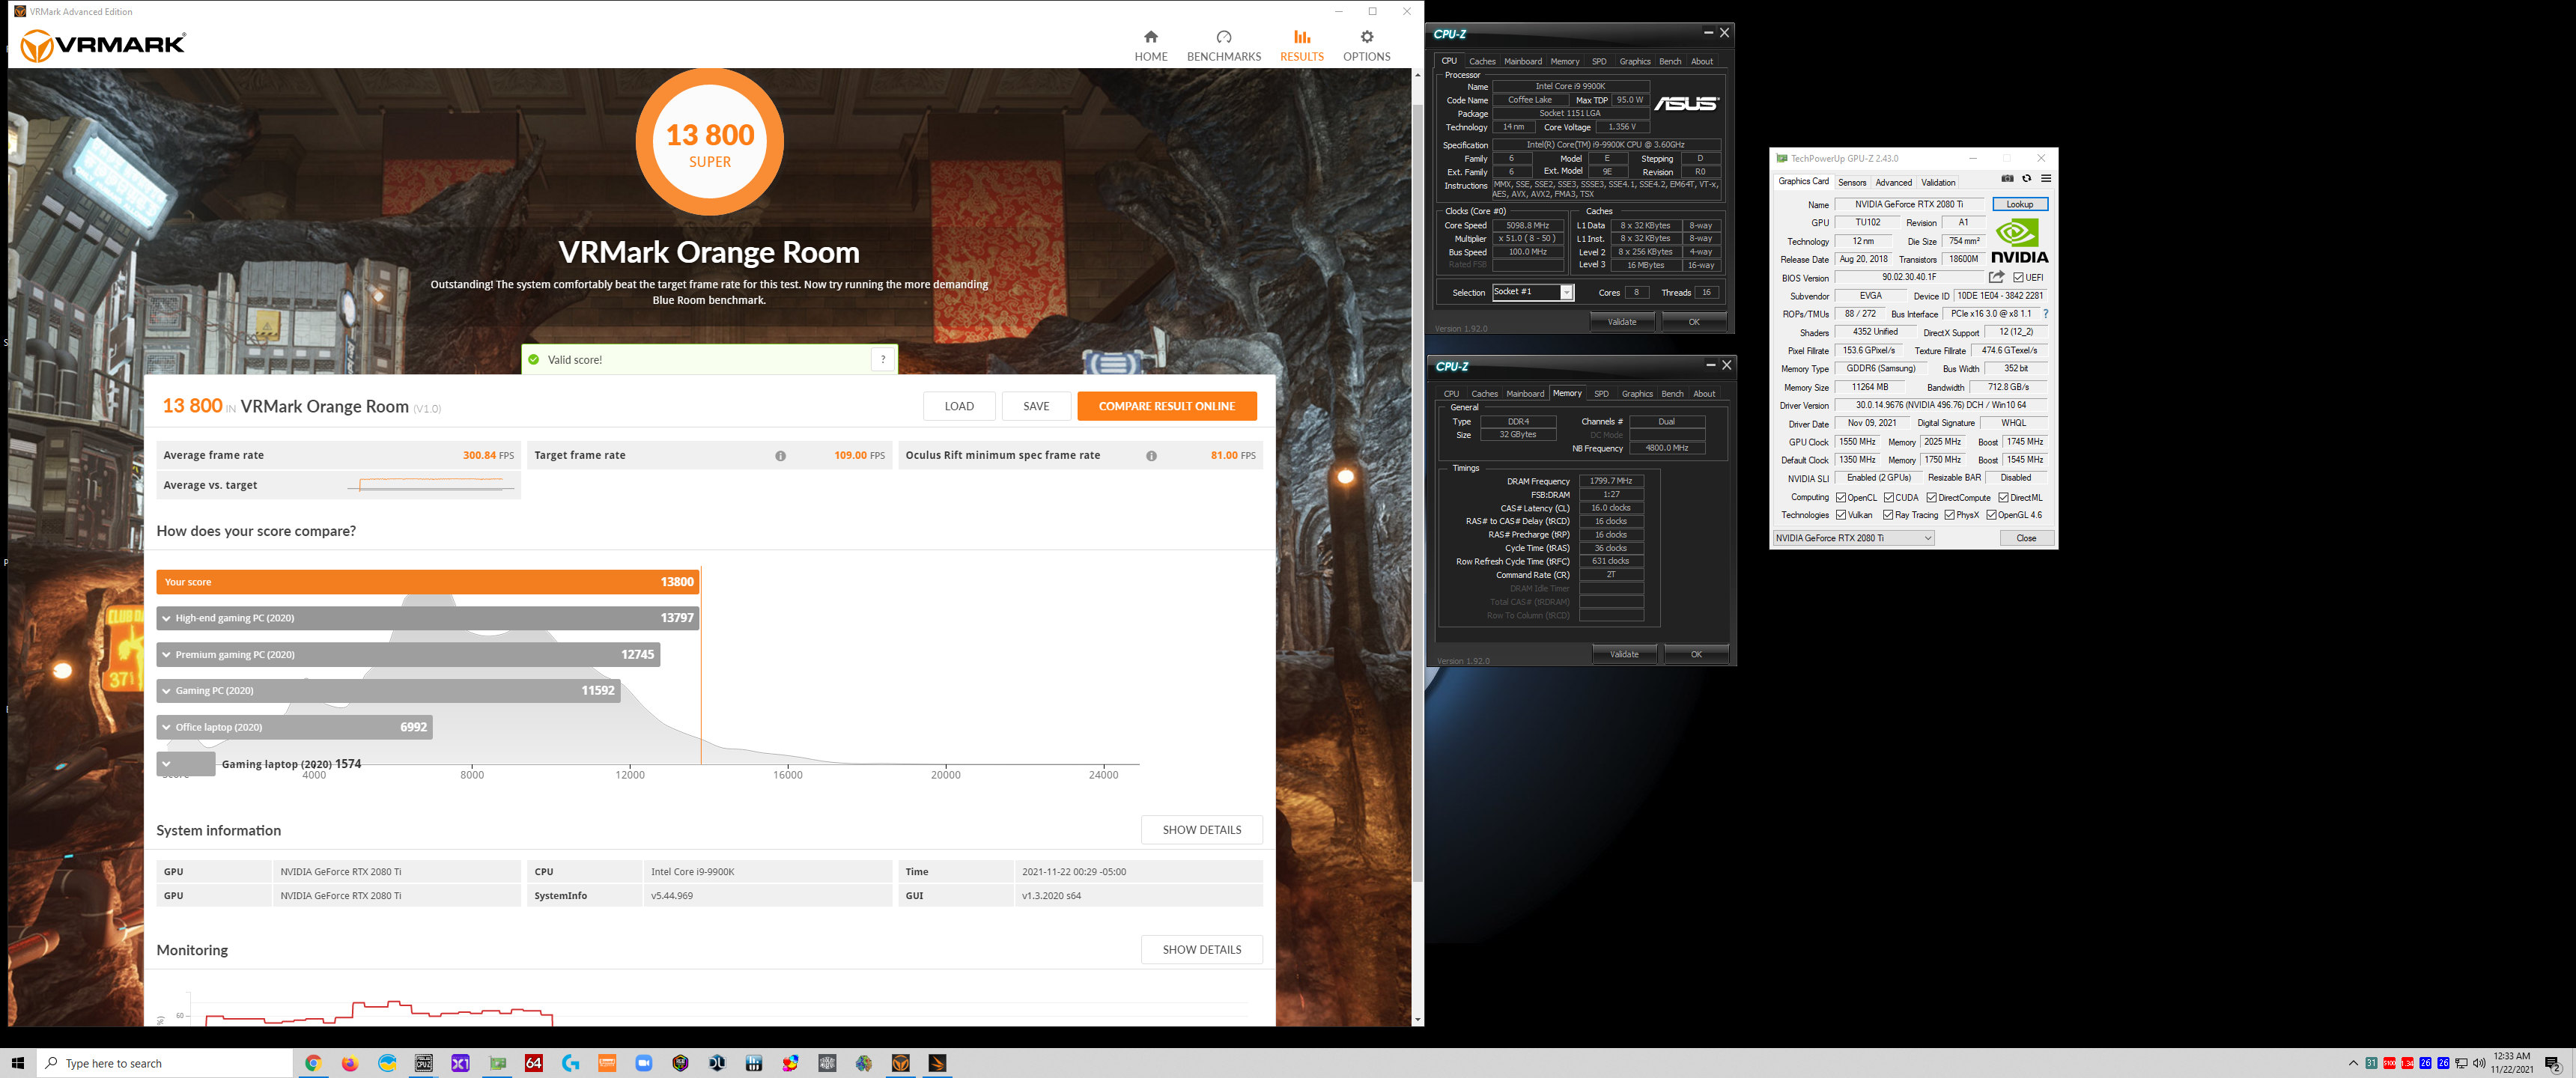This screenshot has height=1078, width=2576.
Task: Toggle the Ray Tracing checkbox in GPU-Z
Action: click(1888, 516)
